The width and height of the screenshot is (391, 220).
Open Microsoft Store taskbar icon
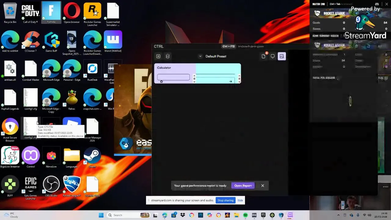pos(174,215)
